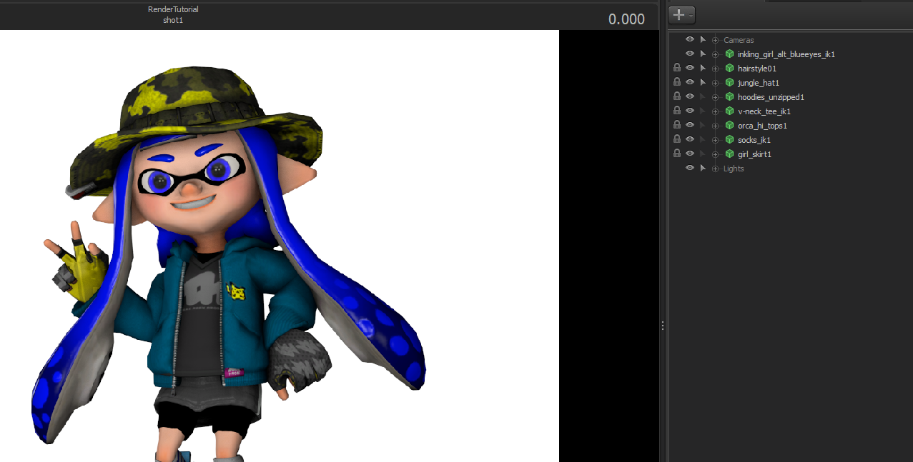Click the green model cube for jungle_hat1

point(729,82)
